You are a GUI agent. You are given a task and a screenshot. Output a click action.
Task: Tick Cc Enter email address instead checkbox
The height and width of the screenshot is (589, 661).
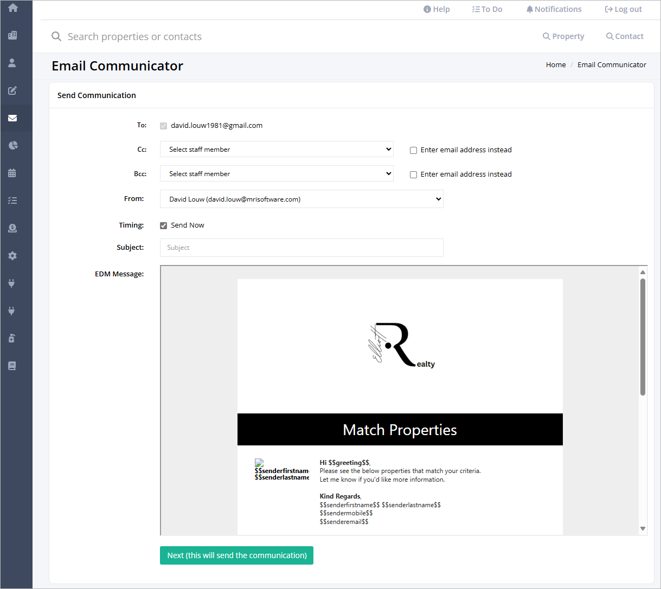click(413, 150)
